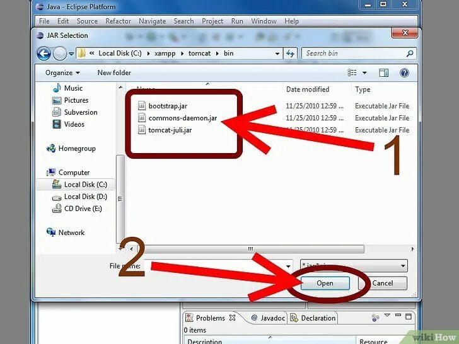
Task: Click the navigation pane vertical scrollbar thumb
Action: click(120, 199)
